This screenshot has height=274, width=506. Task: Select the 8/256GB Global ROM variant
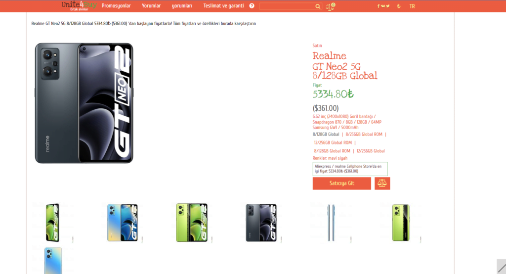coord(364,135)
